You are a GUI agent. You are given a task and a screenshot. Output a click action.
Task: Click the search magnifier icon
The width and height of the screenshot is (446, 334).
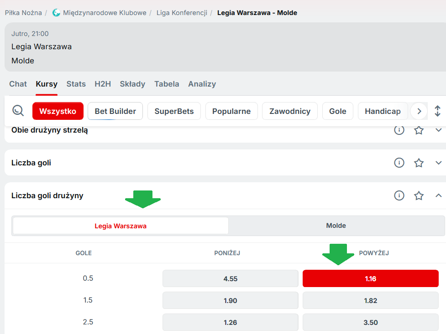tap(18, 111)
